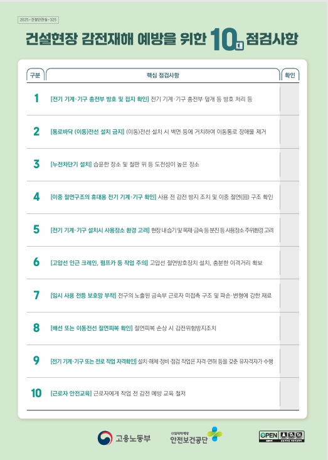328x460 pixels.
Task: Click the 안전보건공단 green cross logo
Action: tap(214, 434)
